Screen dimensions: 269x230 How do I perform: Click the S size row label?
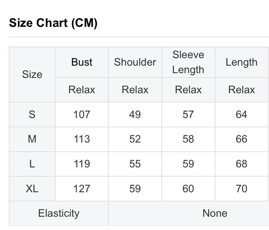32,114
